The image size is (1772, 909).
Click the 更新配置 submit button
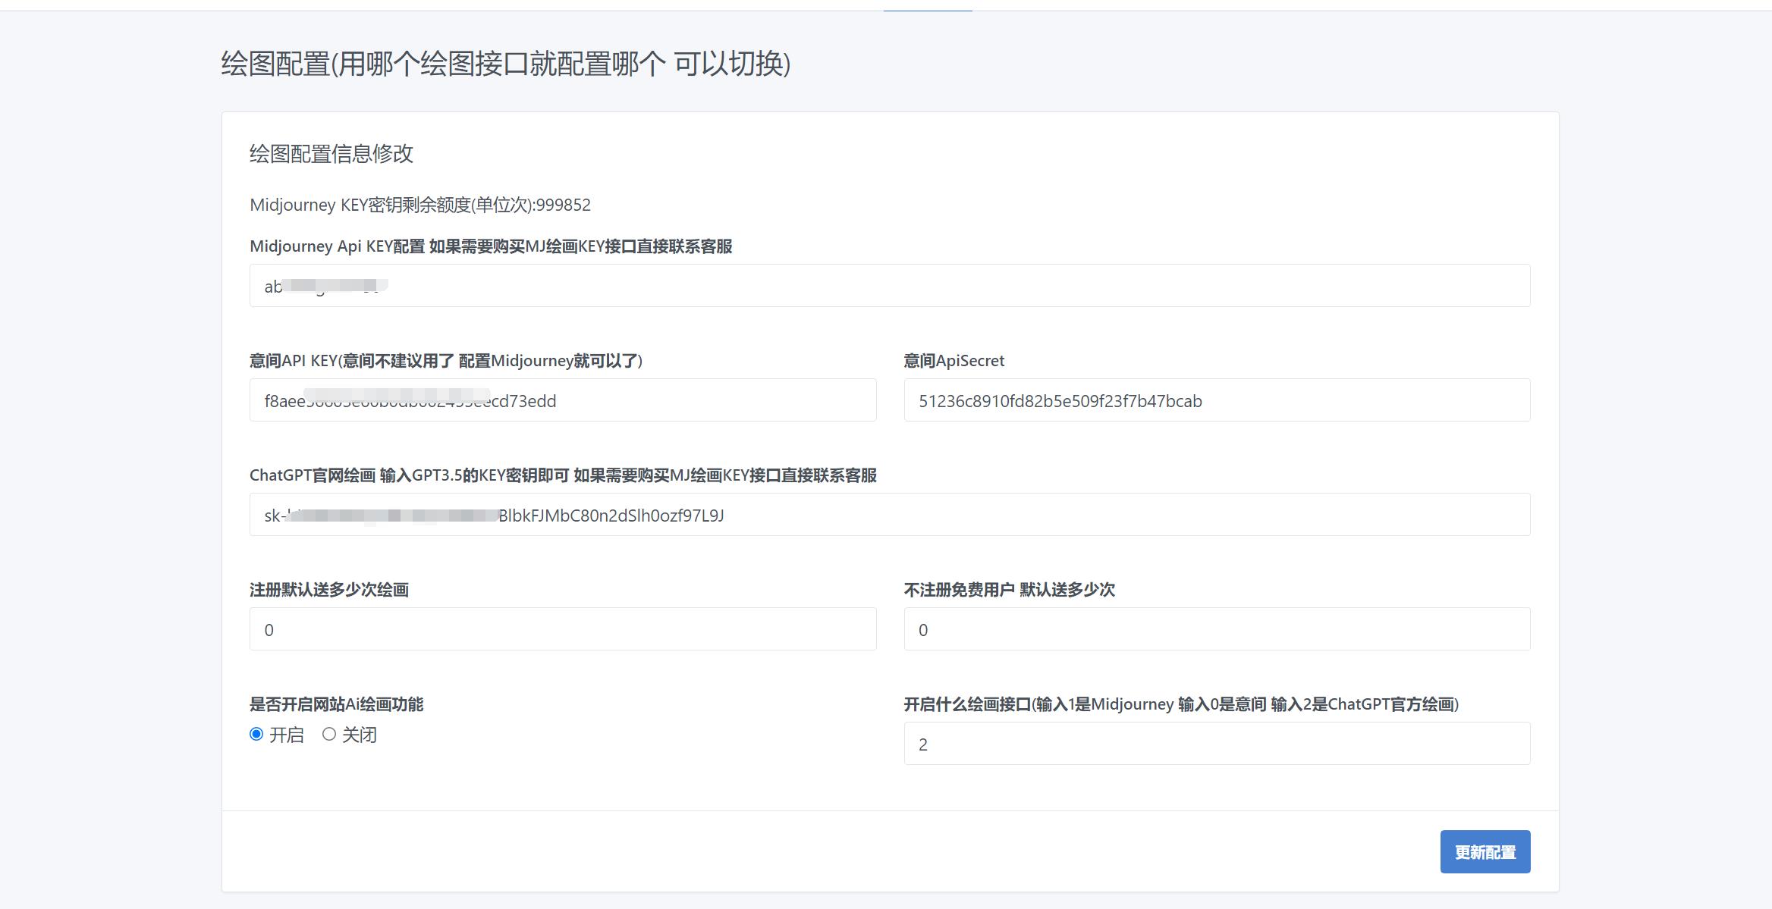1485,851
